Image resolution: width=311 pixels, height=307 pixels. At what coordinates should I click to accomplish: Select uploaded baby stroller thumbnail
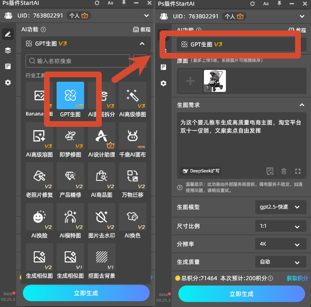(215, 81)
